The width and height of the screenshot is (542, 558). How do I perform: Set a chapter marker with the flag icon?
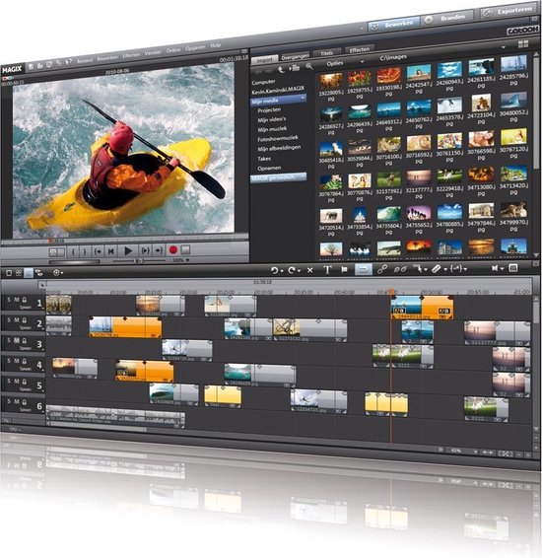click(x=344, y=269)
